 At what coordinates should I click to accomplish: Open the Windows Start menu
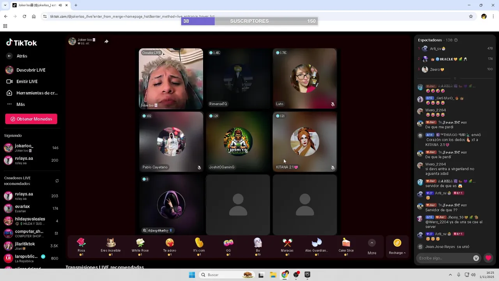tap(192, 275)
